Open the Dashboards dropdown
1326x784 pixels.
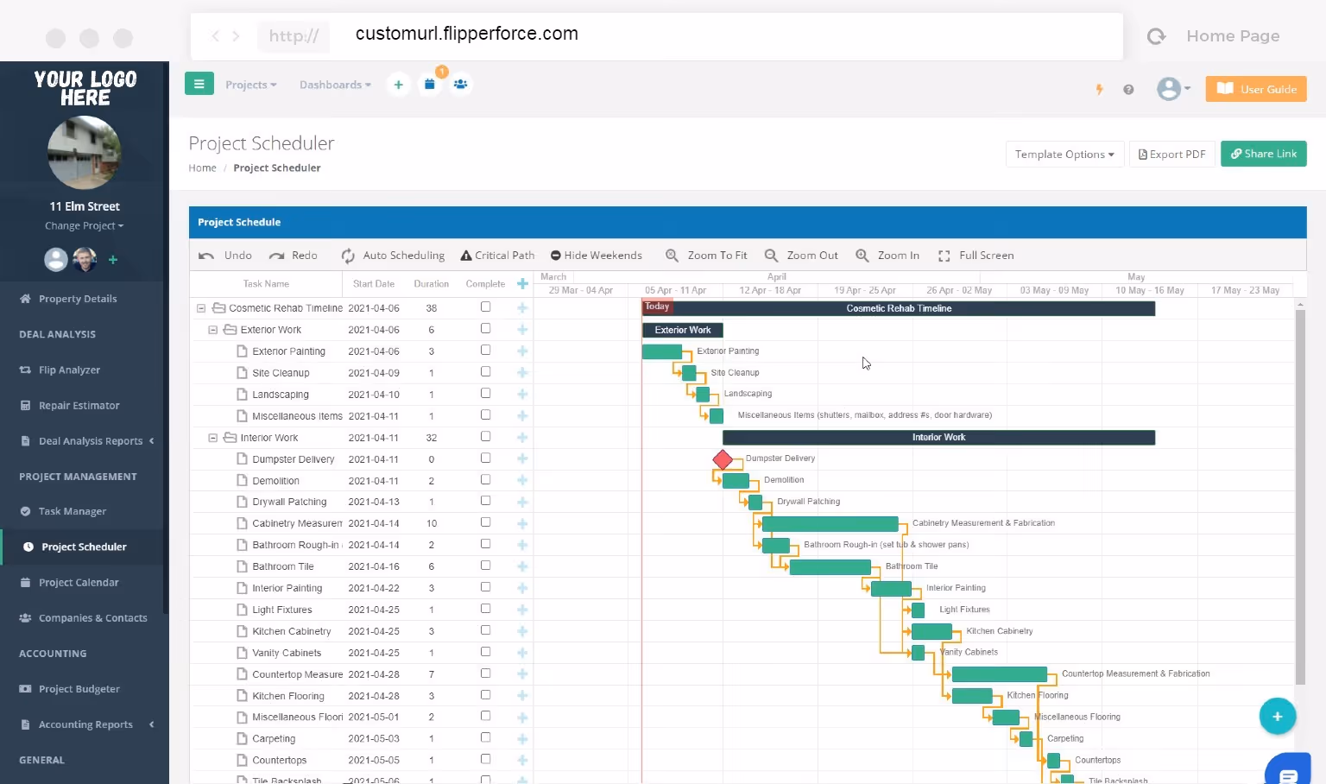coord(335,85)
